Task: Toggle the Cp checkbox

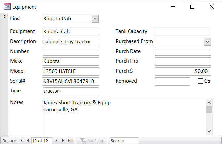Action: click(x=200, y=81)
